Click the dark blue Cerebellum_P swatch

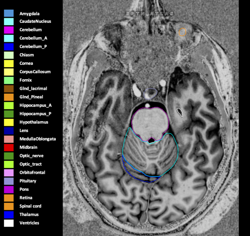[9, 47]
